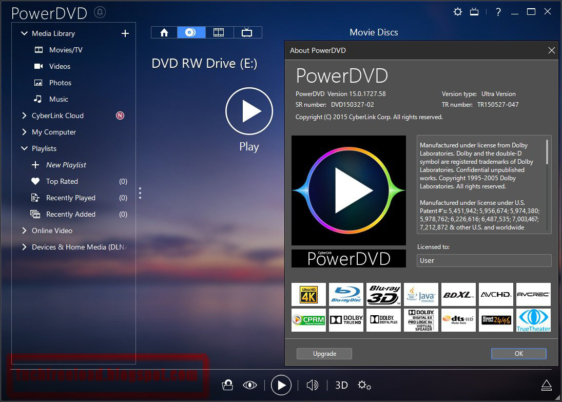Screen dimensions: 562x402
Task: Open help question mark icon
Action: tap(498, 12)
